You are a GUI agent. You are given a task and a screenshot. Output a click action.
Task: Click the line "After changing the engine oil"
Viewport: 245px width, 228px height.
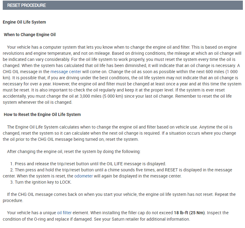coord(73,151)
